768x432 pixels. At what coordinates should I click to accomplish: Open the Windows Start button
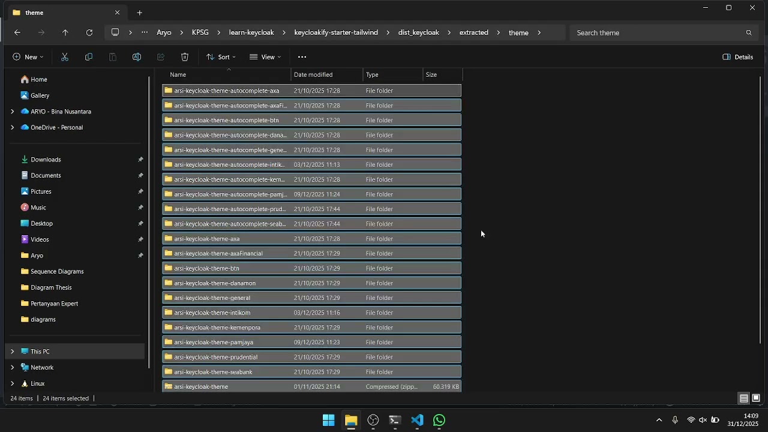pos(328,421)
